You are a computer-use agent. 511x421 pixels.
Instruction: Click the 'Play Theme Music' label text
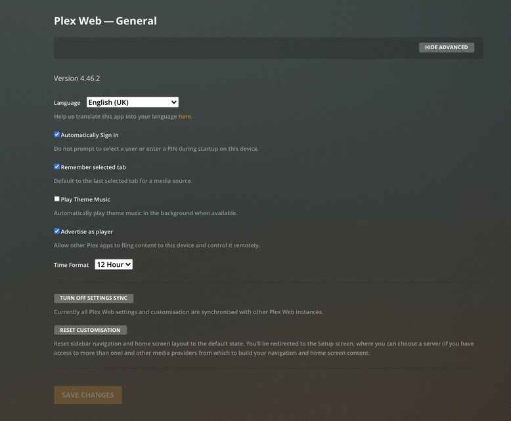point(85,199)
